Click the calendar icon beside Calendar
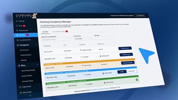Viewport: 178px width, 100px height. (x=16, y=21)
